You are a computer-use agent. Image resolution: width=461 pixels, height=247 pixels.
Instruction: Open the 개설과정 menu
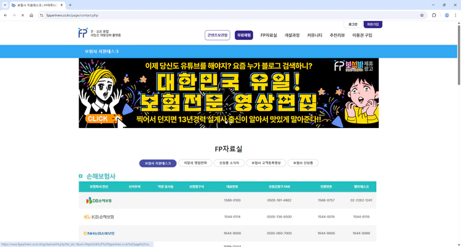[x=292, y=35]
